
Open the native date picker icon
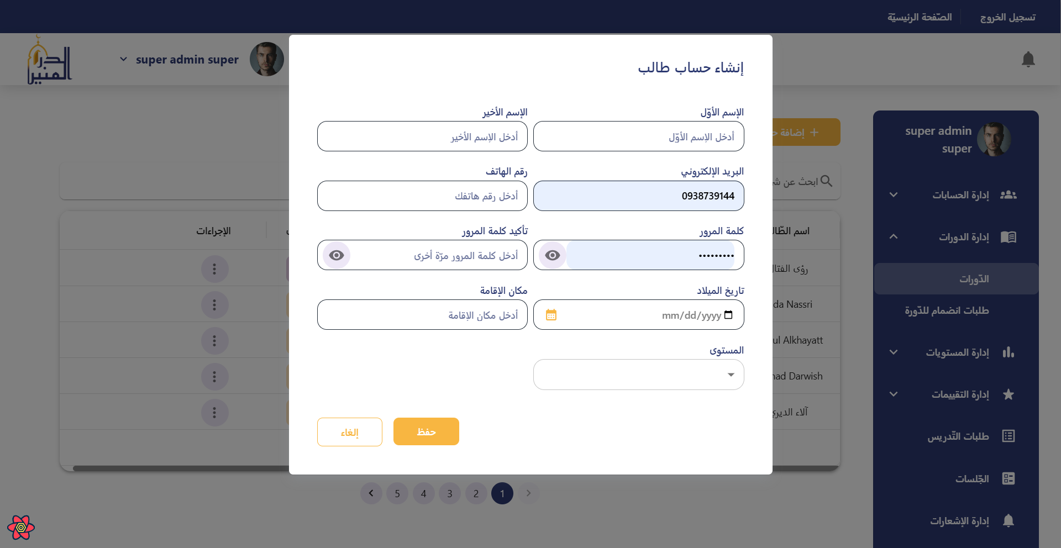click(x=728, y=315)
